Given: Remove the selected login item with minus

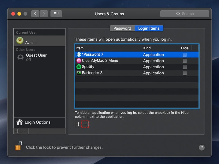Looking at the screenshot, I should [x=85, y=124].
